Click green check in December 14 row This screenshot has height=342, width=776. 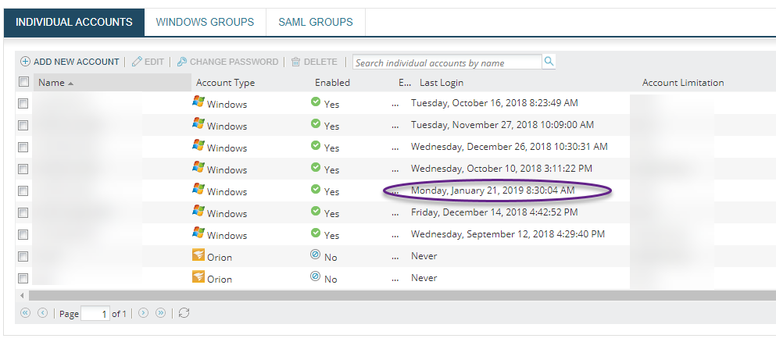[x=315, y=211]
